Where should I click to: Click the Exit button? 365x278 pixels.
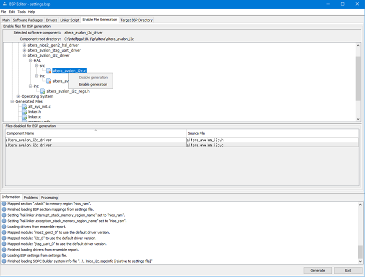[348, 270]
